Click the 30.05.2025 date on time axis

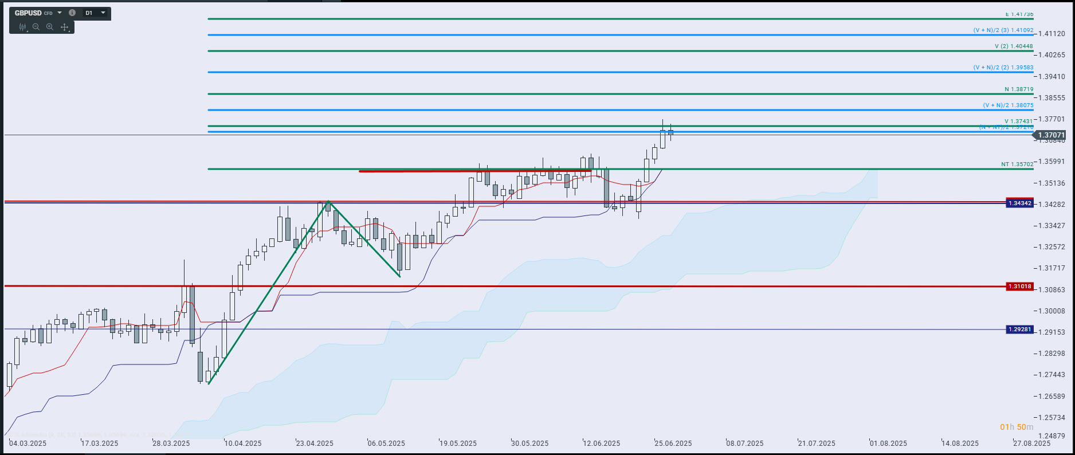(529, 444)
